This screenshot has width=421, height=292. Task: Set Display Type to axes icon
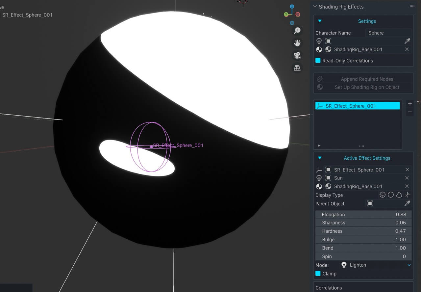coord(408,195)
